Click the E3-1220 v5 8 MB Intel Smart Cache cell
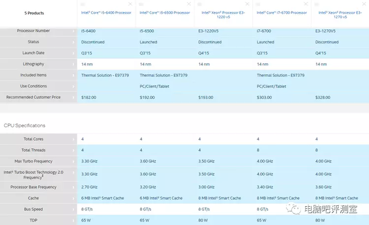 (219, 198)
